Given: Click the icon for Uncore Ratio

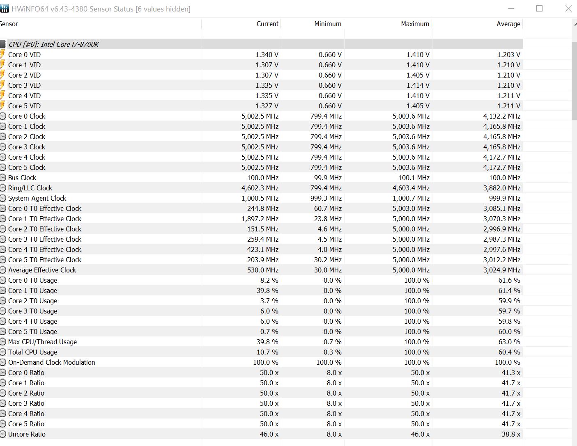Looking at the screenshot, I should tap(3, 434).
